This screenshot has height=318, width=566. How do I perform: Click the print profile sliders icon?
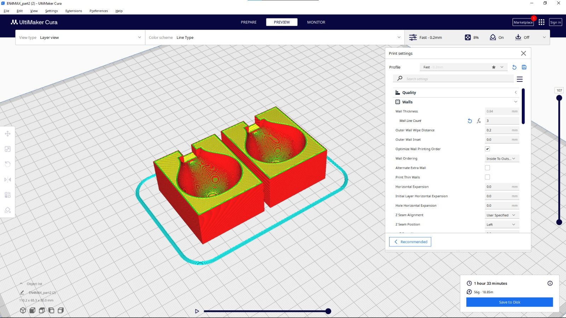click(x=413, y=37)
